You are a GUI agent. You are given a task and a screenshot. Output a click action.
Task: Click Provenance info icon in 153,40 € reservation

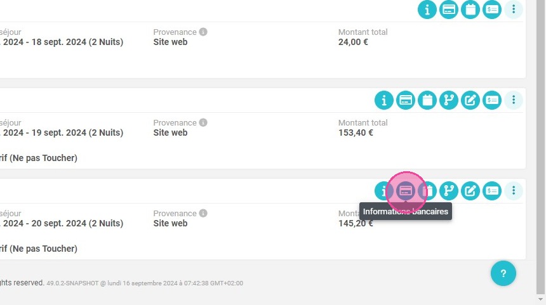tap(203, 123)
